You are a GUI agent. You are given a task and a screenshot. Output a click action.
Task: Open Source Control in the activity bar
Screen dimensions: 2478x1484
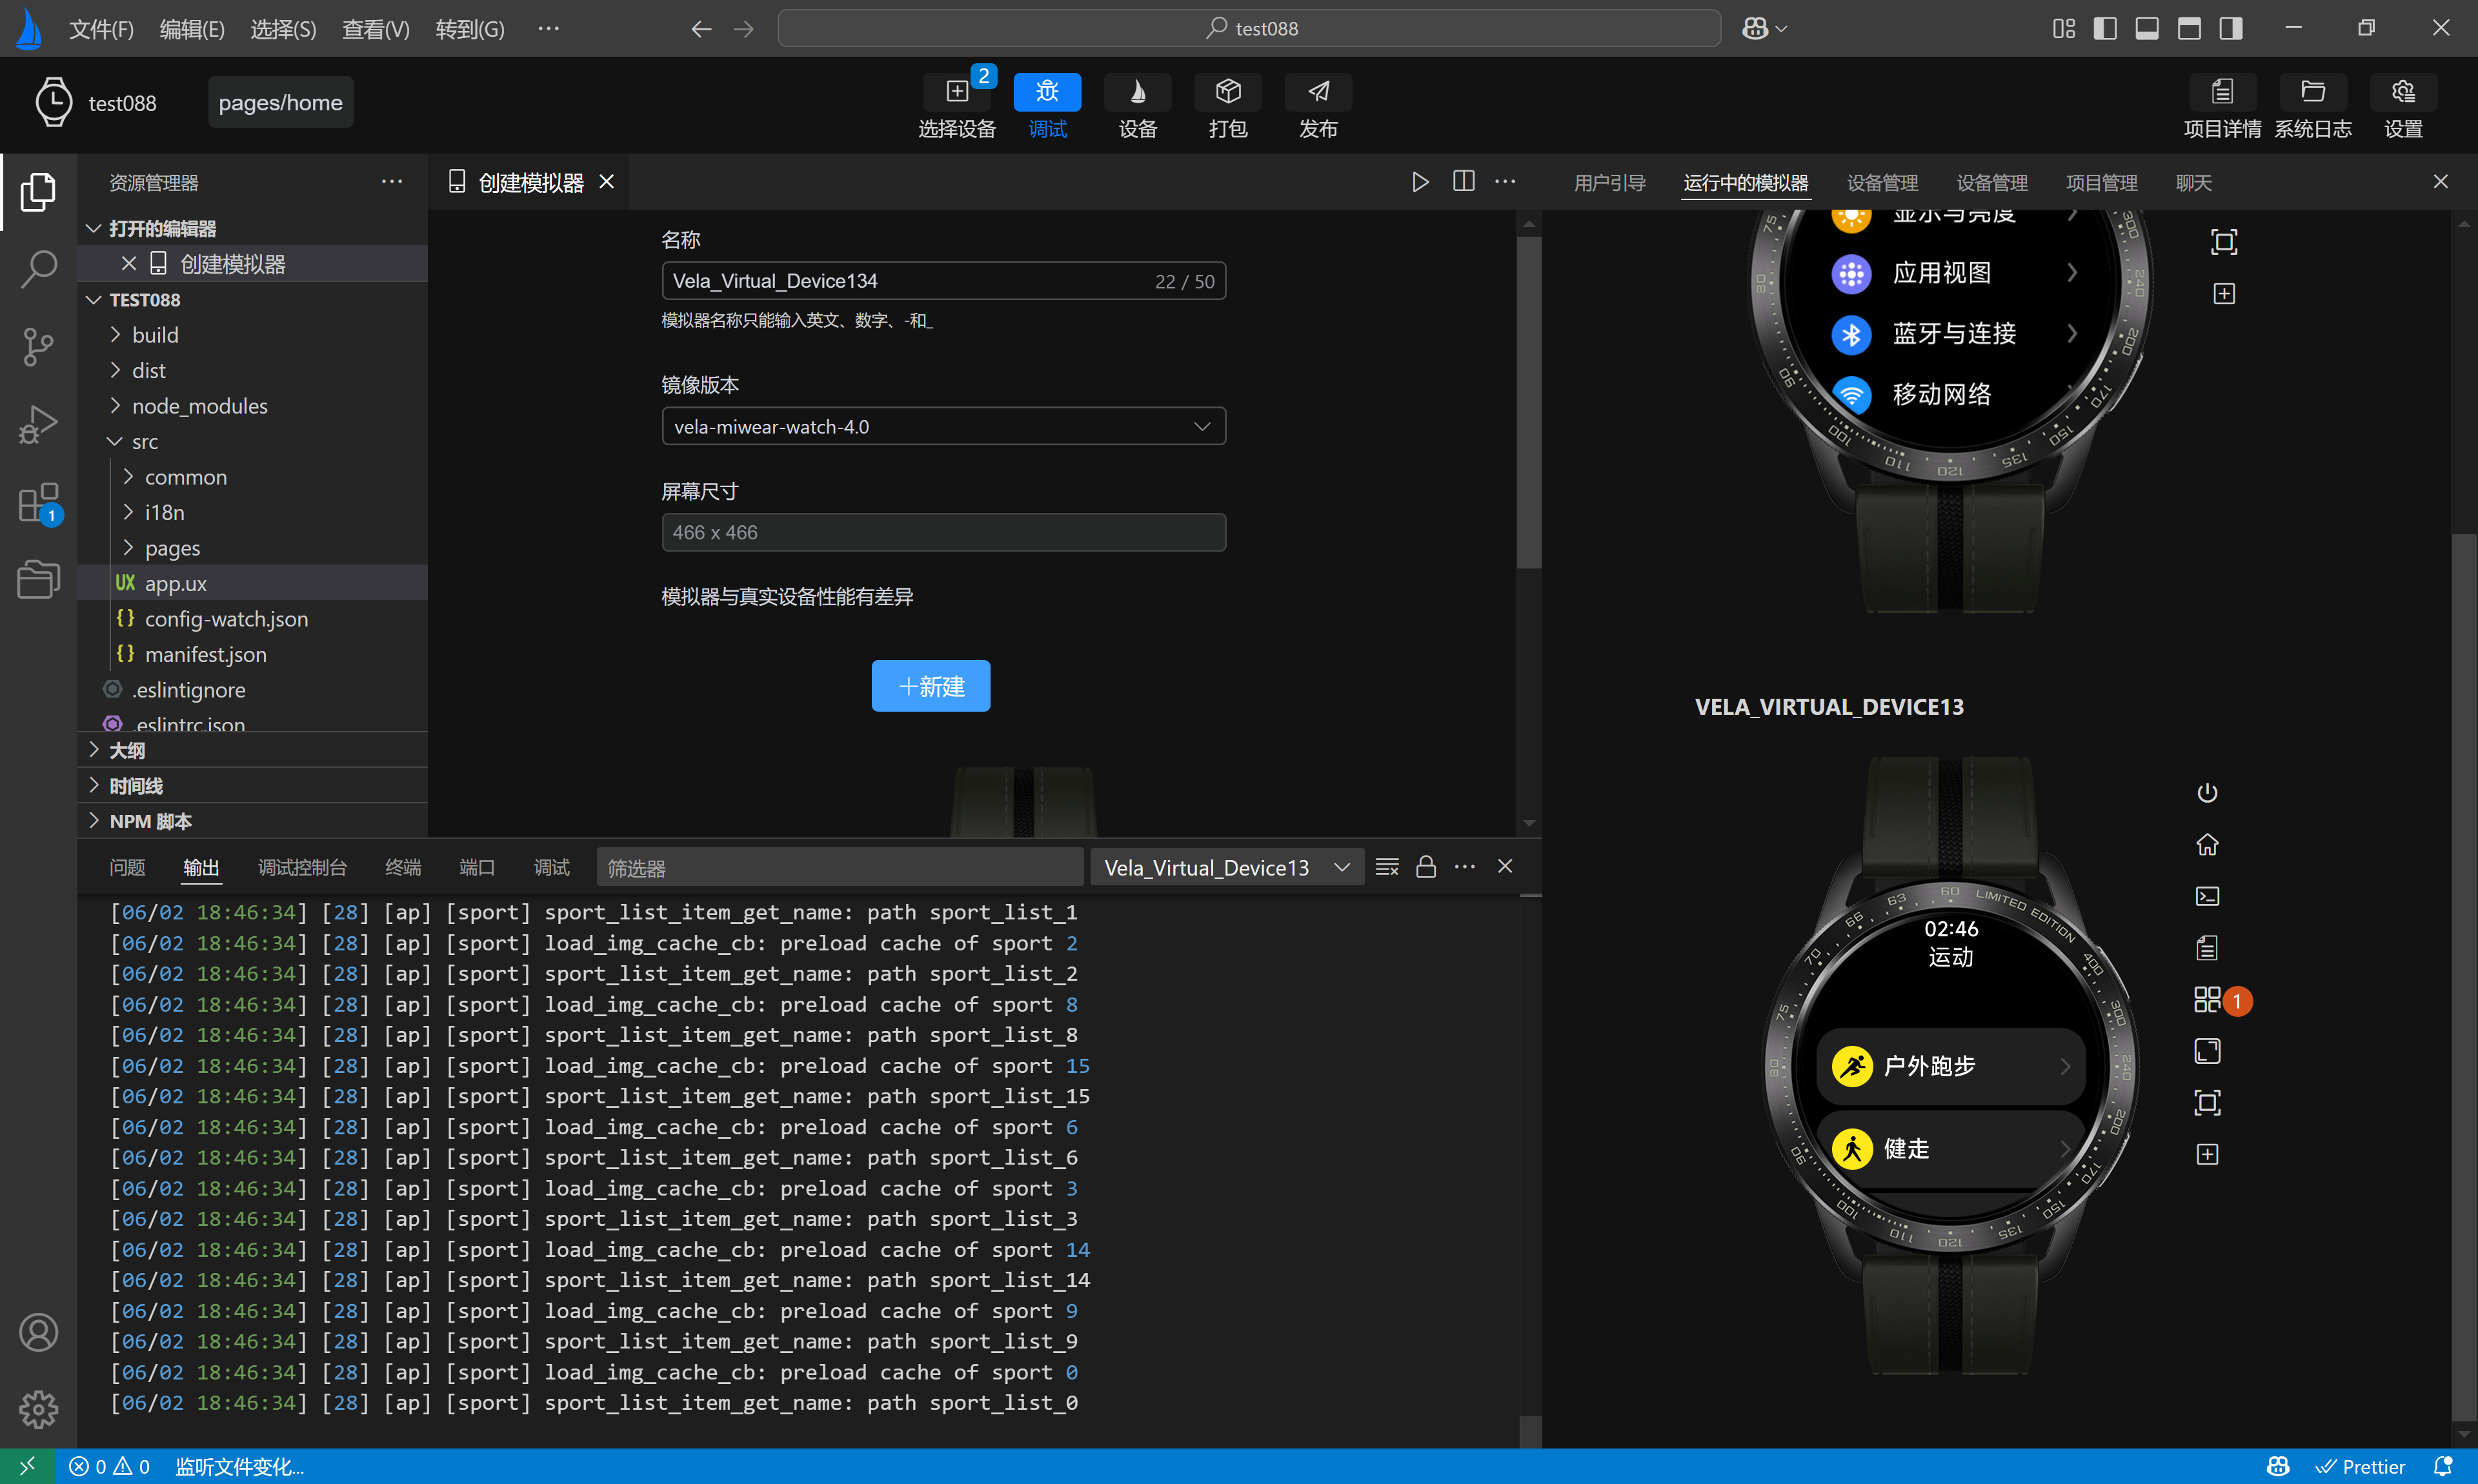[x=38, y=347]
